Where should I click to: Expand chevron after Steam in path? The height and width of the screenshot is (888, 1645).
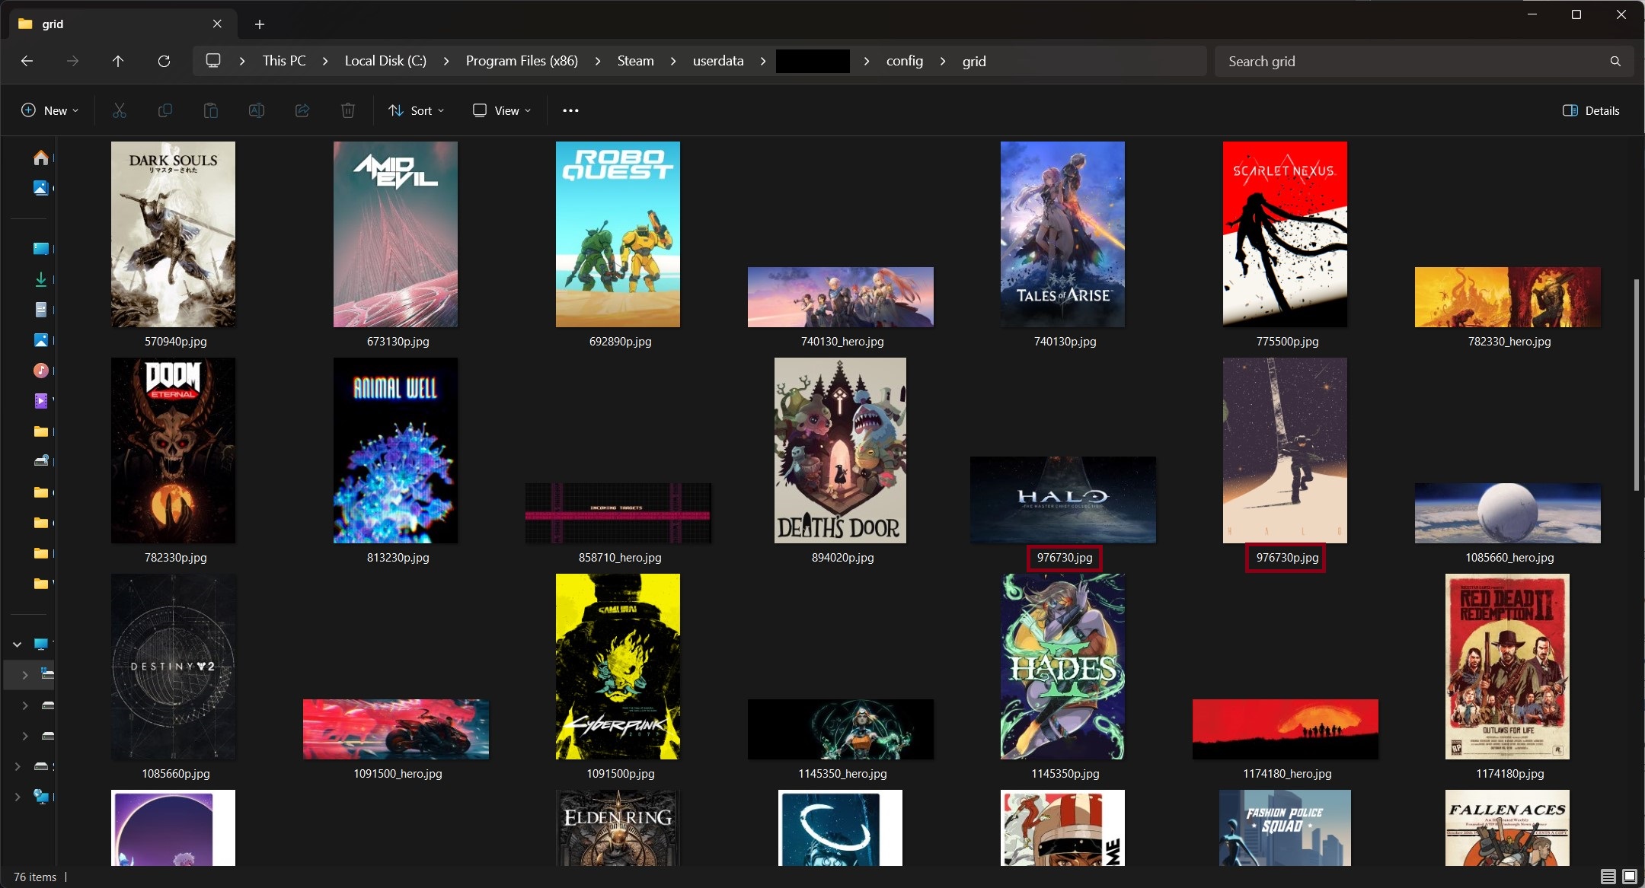[673, 61]
